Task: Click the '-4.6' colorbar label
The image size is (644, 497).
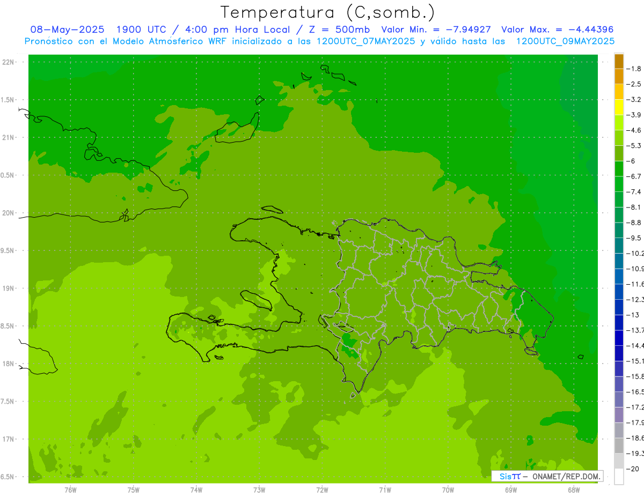Action: point(635,130)
